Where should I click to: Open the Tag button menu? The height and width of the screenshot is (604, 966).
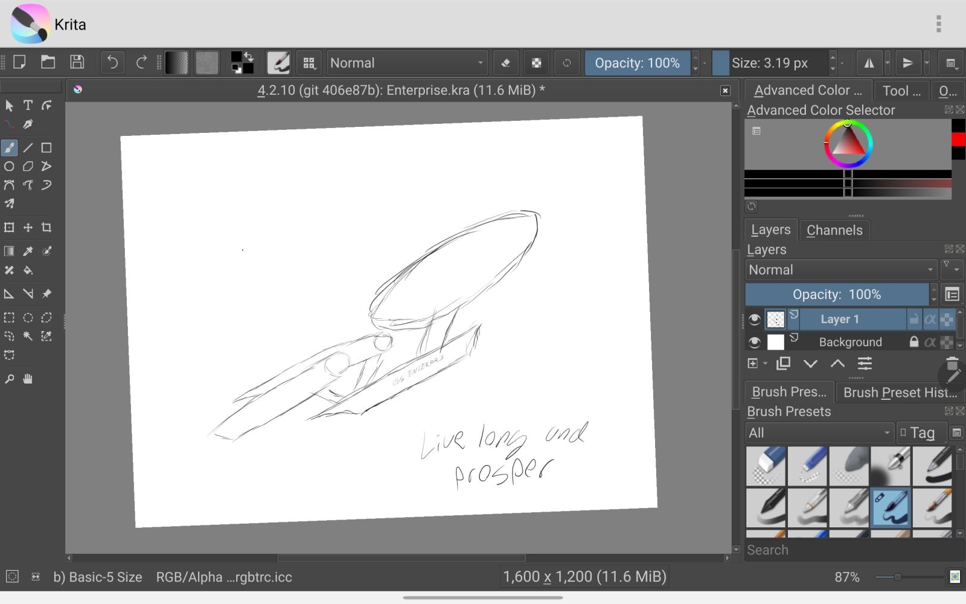[921, 432]
